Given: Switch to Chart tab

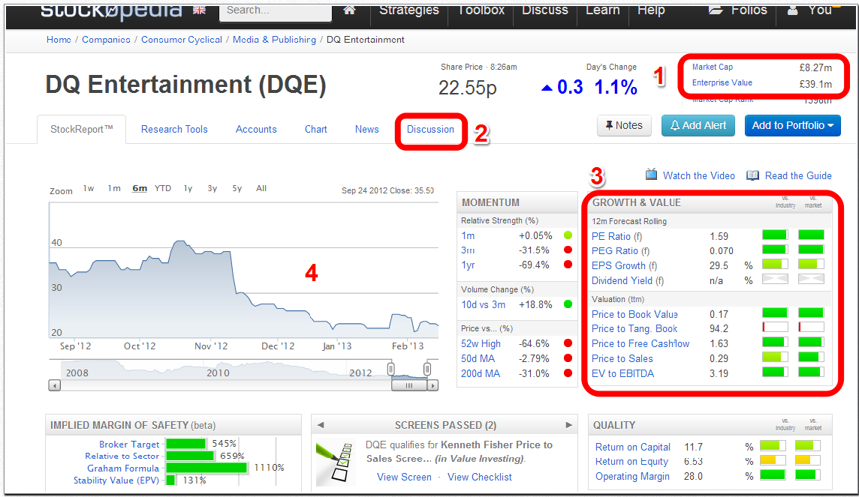Looking at the screenshot, I should (x=315, y=129).
